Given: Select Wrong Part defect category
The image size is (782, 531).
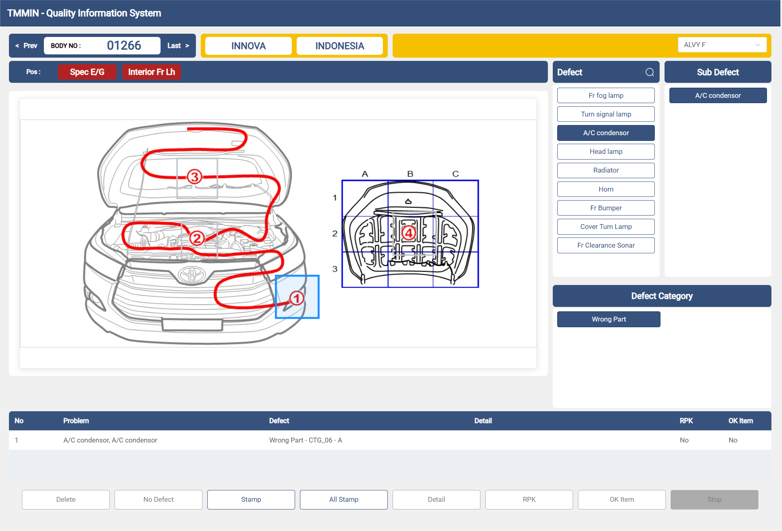Looking at the screenshot, I should pos(608,319).
